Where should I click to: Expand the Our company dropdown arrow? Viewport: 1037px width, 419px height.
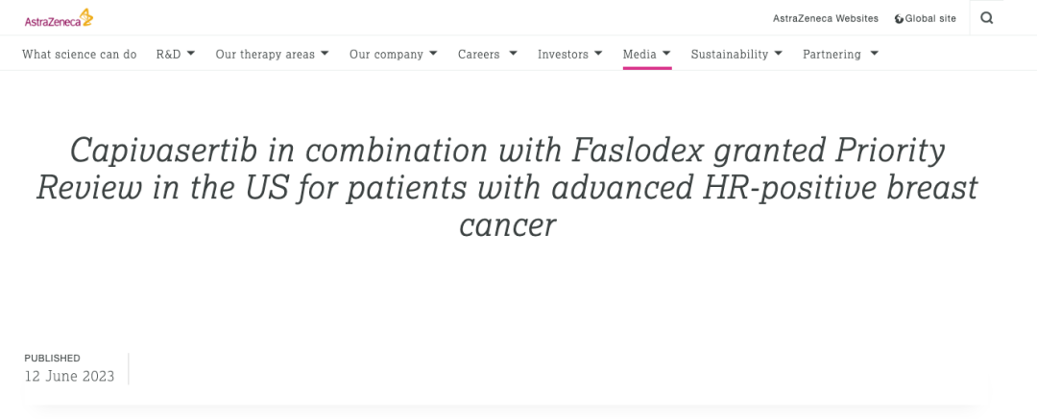coord(433,54)
